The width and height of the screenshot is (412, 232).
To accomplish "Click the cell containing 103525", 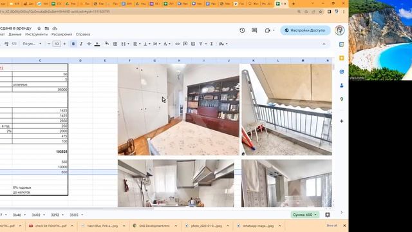I will 40,152.
